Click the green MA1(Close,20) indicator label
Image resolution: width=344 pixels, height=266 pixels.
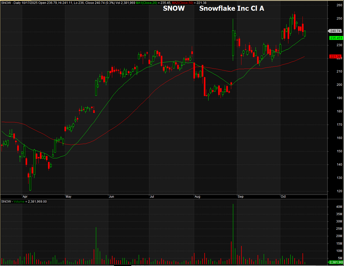pyautogui.click(x=146, y=3)
